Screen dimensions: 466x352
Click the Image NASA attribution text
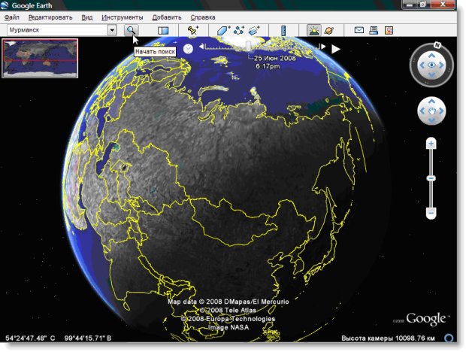[228, 327]
